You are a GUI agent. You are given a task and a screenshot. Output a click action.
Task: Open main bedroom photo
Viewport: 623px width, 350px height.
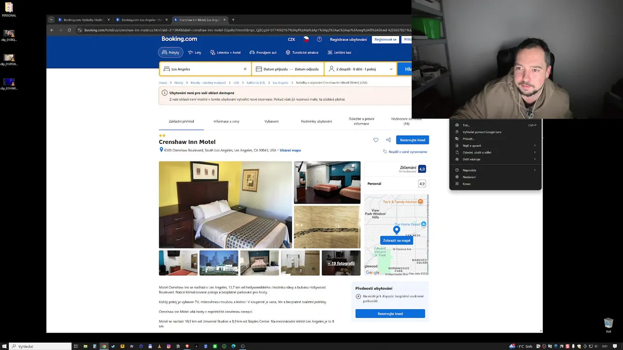[225, 205]
